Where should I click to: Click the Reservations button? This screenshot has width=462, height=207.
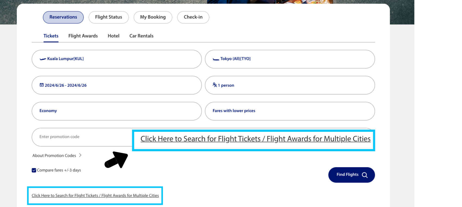click(63, 17)
